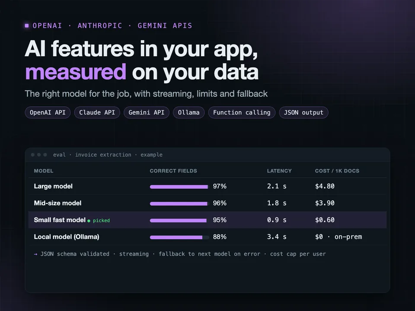The width and height of the screenshot is (415, 311).
Task: Click the Mid-size model accuracy bar
Action: [x=179, y=203]
